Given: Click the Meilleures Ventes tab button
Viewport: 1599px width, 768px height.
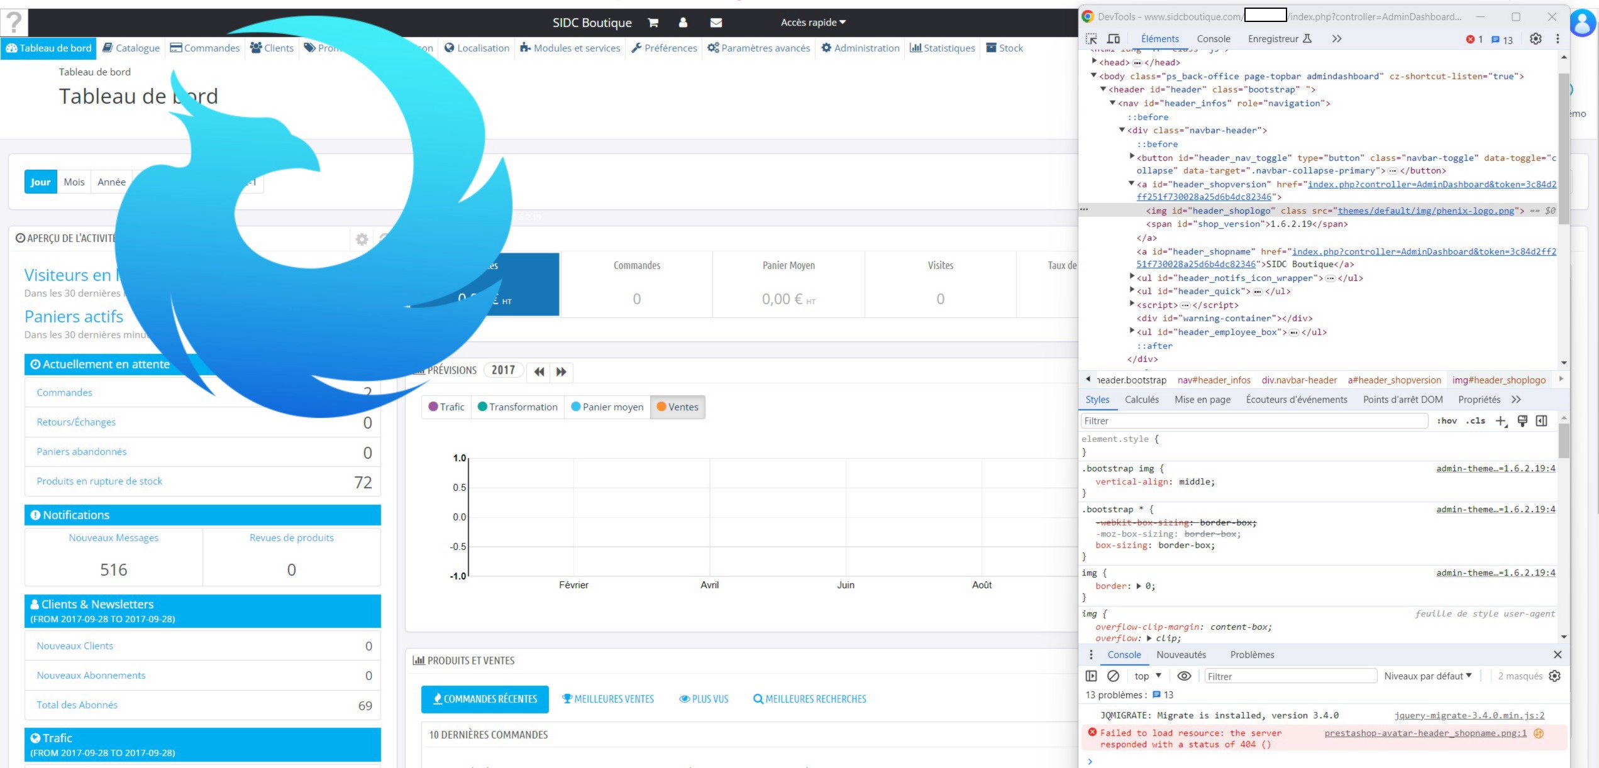Looking at the screenshot, I should 607,699.
